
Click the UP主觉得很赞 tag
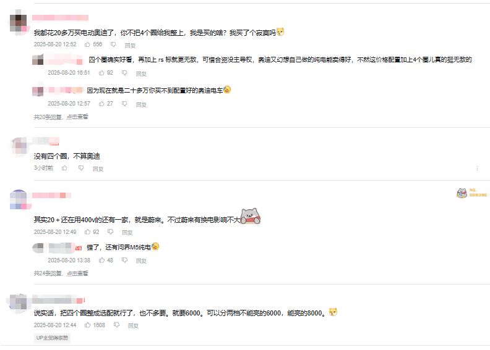click(52, 338)
